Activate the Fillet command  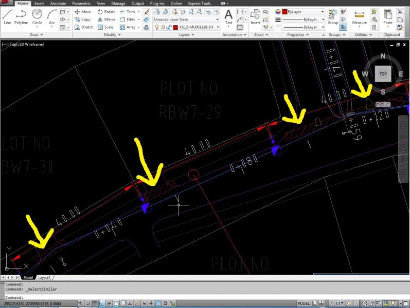(128, 20)
